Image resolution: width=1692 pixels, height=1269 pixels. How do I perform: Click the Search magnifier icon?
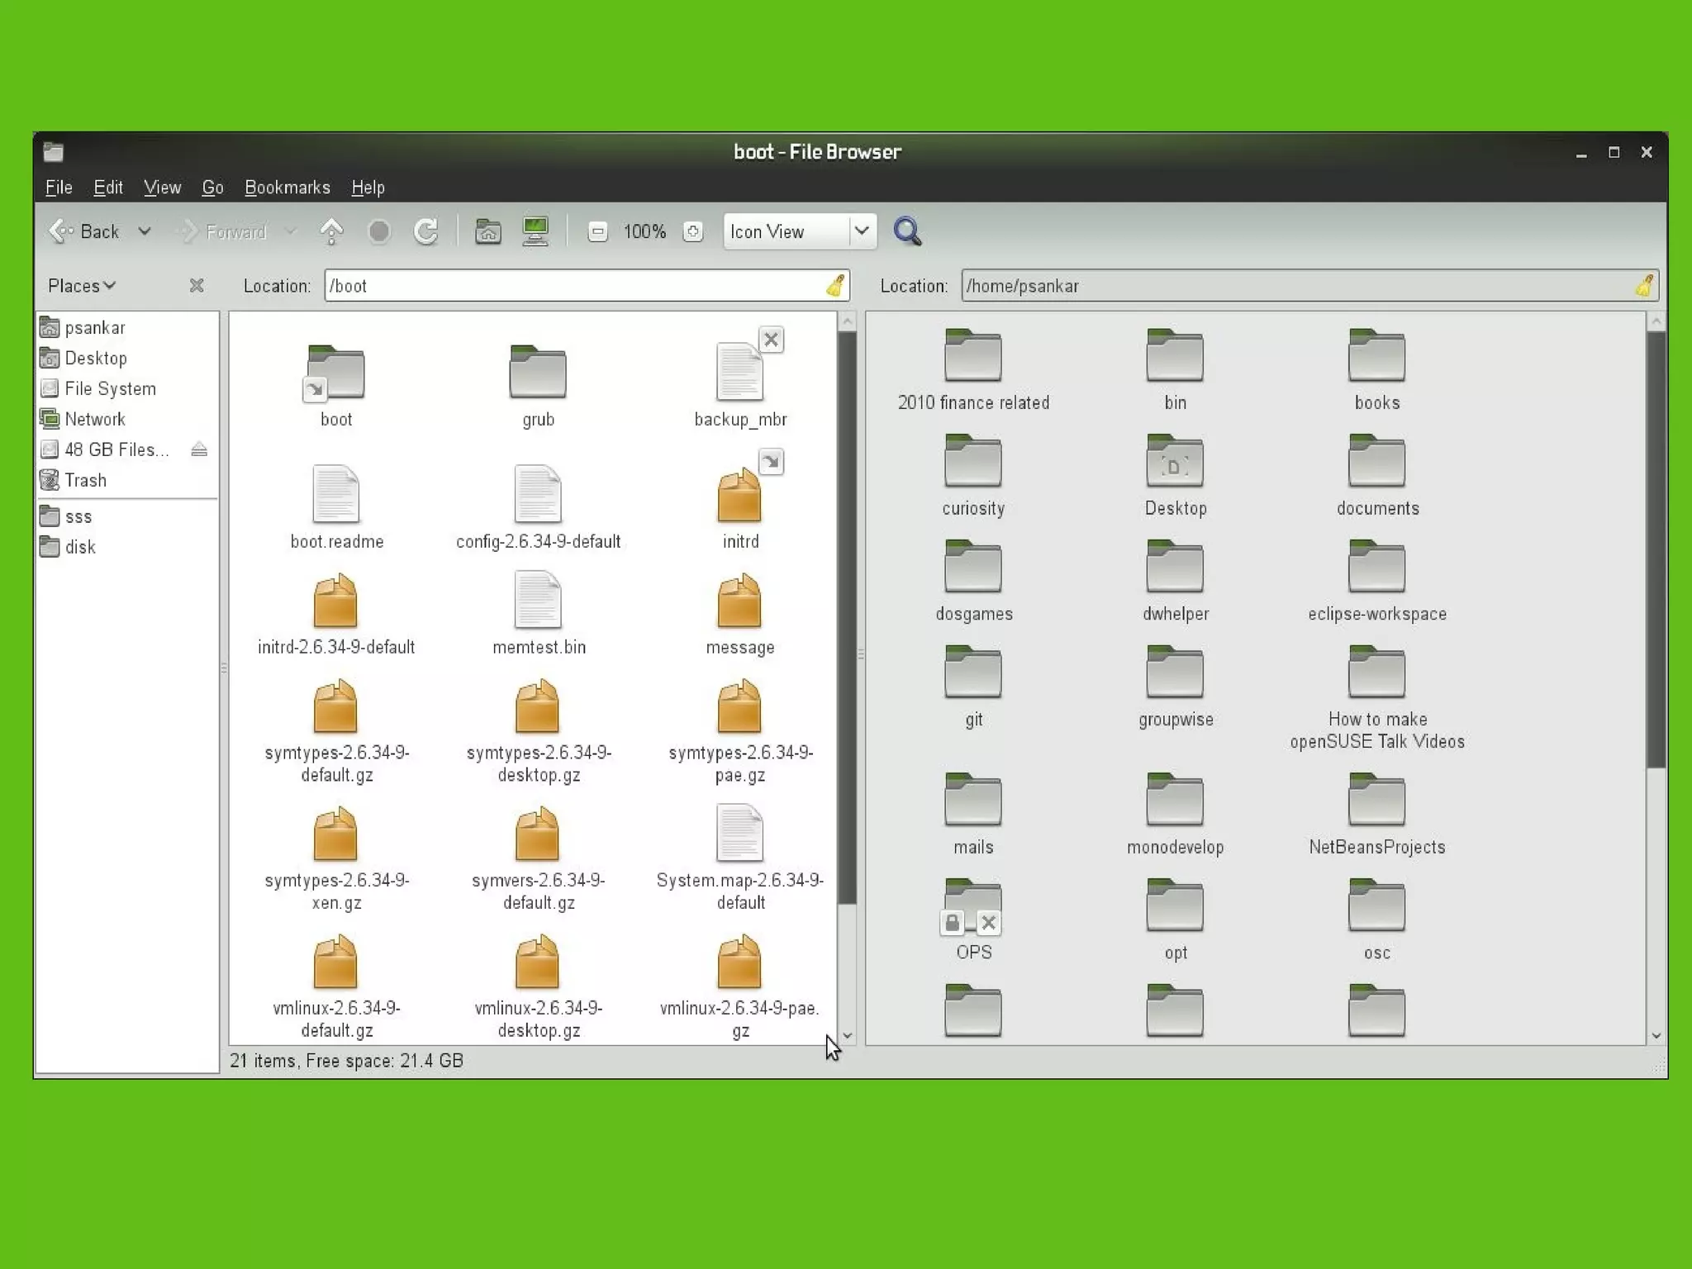(907, 232)
